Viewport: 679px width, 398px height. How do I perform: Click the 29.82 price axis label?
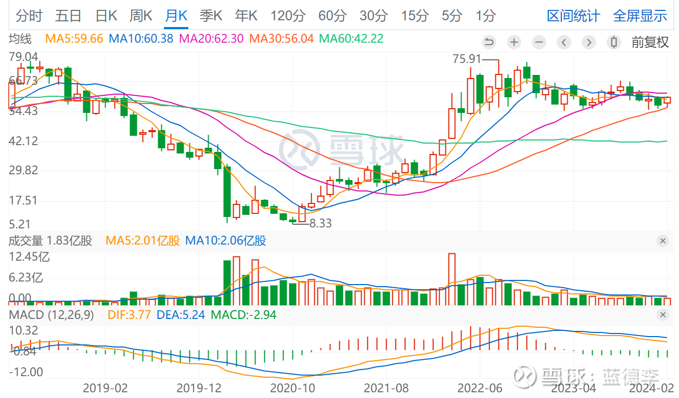point(23,171)
